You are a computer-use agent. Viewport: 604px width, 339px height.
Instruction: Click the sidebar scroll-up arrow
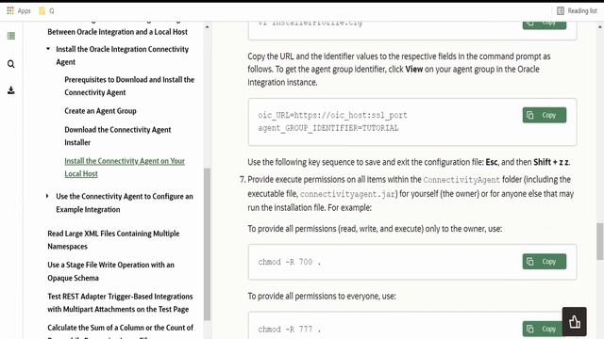[208, 27]
